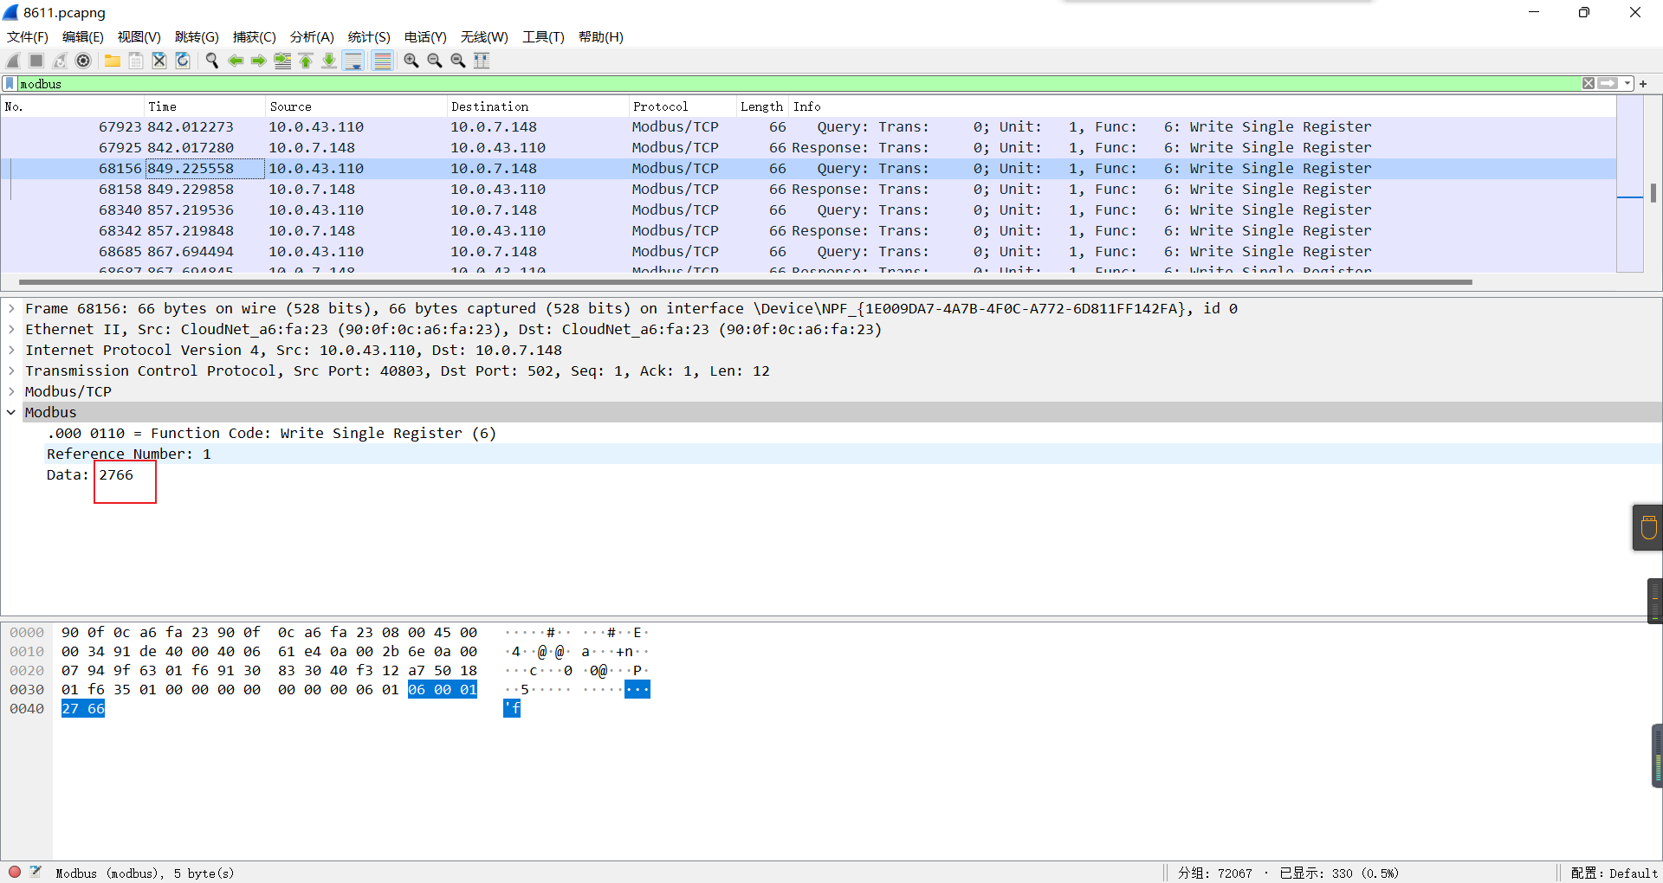This screenshot has width=1663, height=883.
Task: Click the shark-fin Start capture icon
Action: (13, 61)
